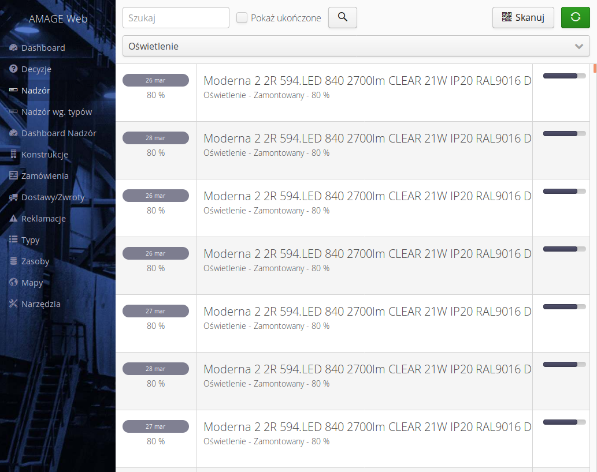Viewport: 597px width, 472px height.
Task: Click the Decyzje question mark icon
Action: 13,69
